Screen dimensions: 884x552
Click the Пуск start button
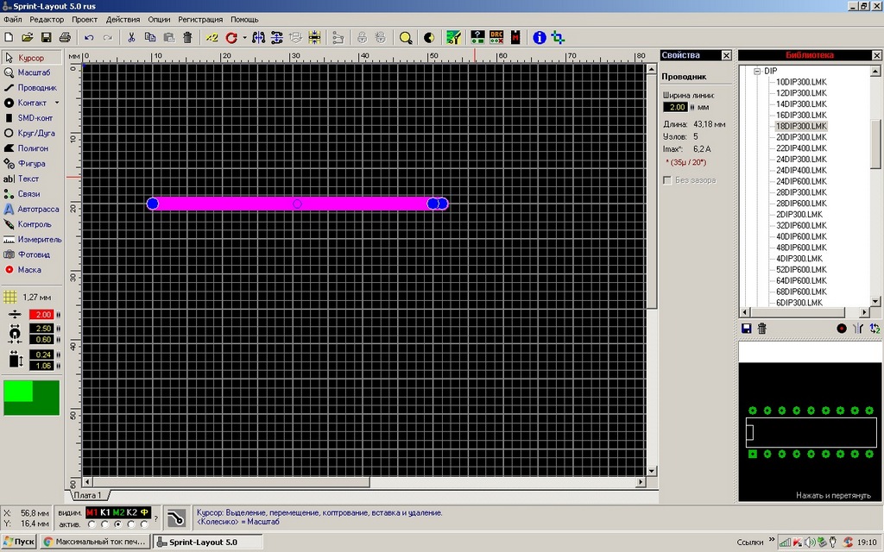pyautogui.click(x=19, y=542)
